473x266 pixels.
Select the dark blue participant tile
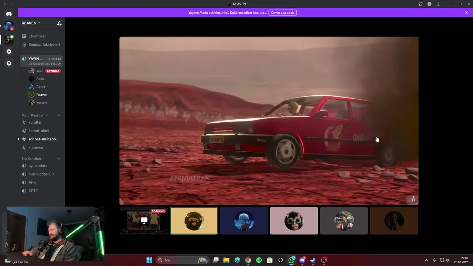244,221
